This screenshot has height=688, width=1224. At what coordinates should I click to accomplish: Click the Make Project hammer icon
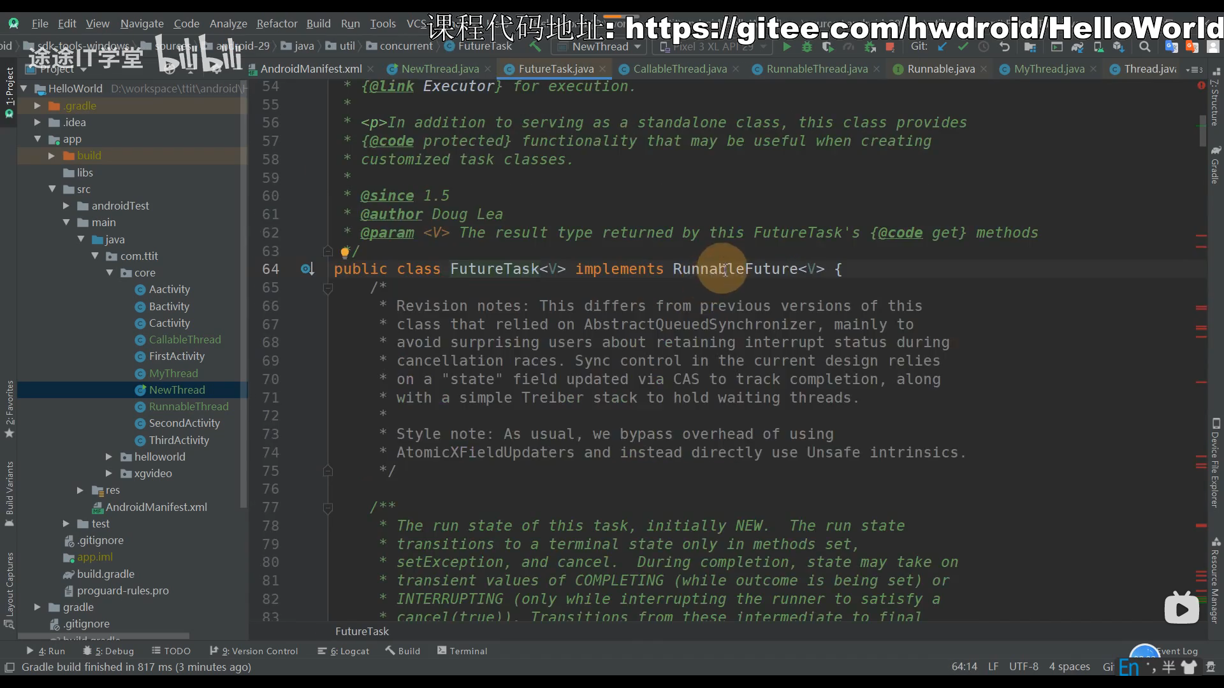pyautogui.click(x=535, y=47)
